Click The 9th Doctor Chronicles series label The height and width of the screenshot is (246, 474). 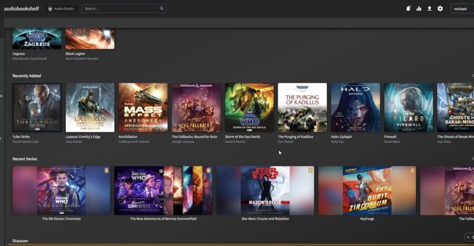62,219
